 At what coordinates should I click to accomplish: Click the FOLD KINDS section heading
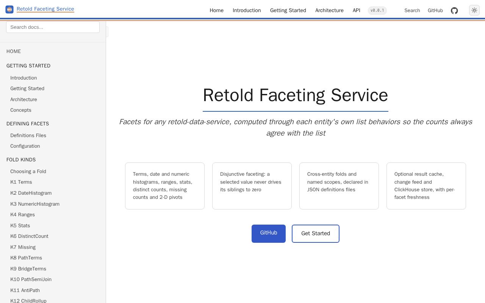(21, 160)
